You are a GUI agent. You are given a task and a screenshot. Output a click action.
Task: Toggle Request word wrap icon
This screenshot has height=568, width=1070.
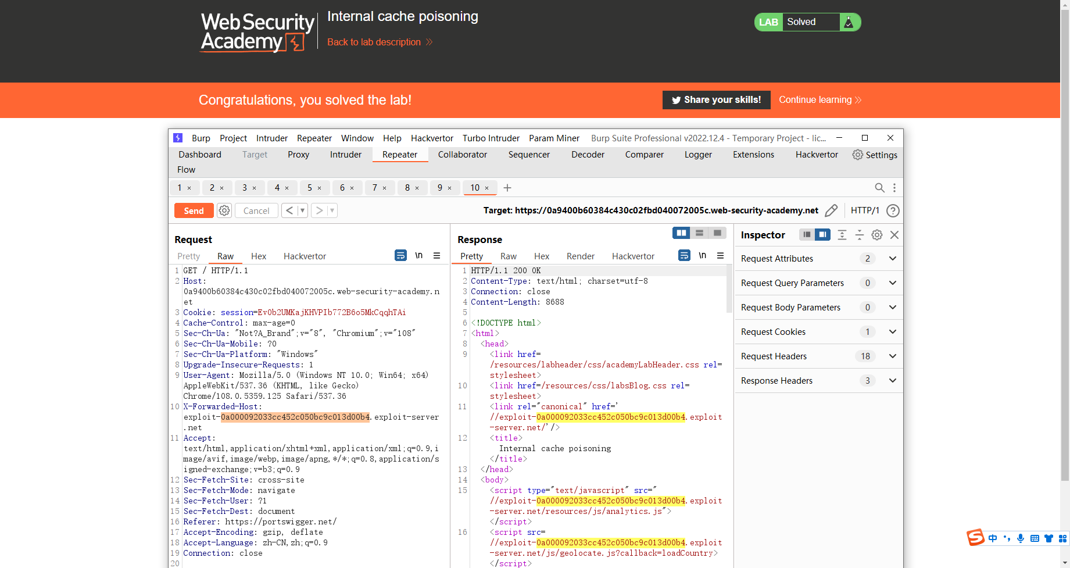pos(400,255)
